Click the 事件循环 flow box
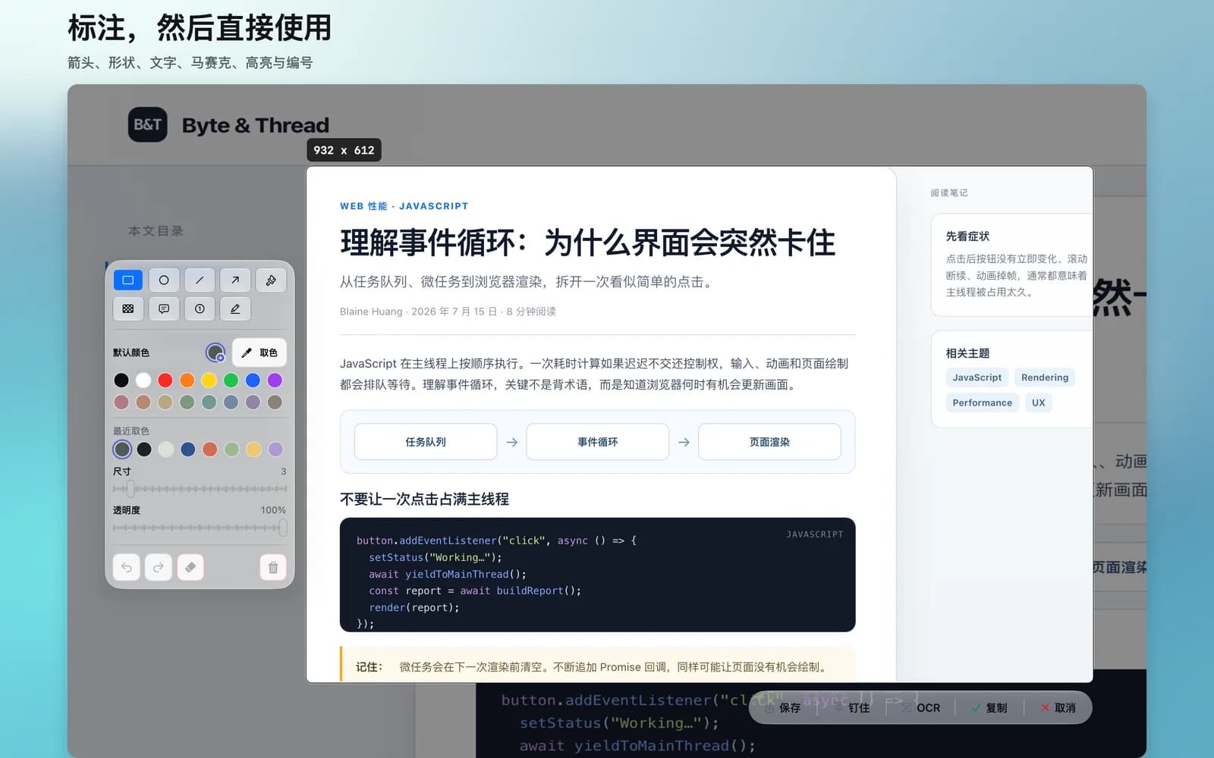This screenshot has height=758, width=1214. pyautogui.click(x=598, y=442)
